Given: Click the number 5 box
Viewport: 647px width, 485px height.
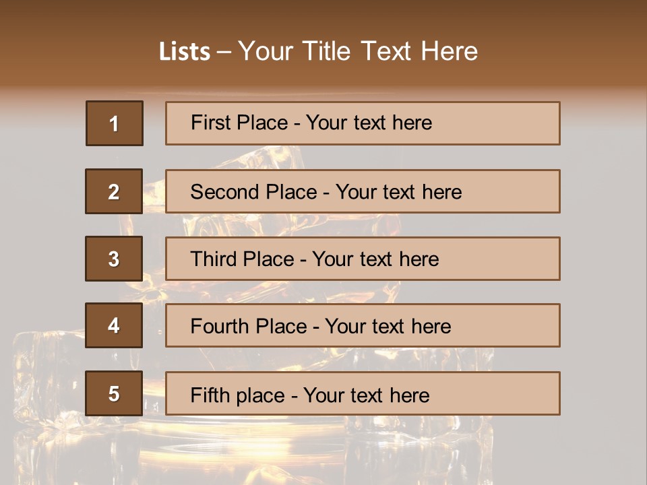Looking at the screenshot, I should pos(114,393).
